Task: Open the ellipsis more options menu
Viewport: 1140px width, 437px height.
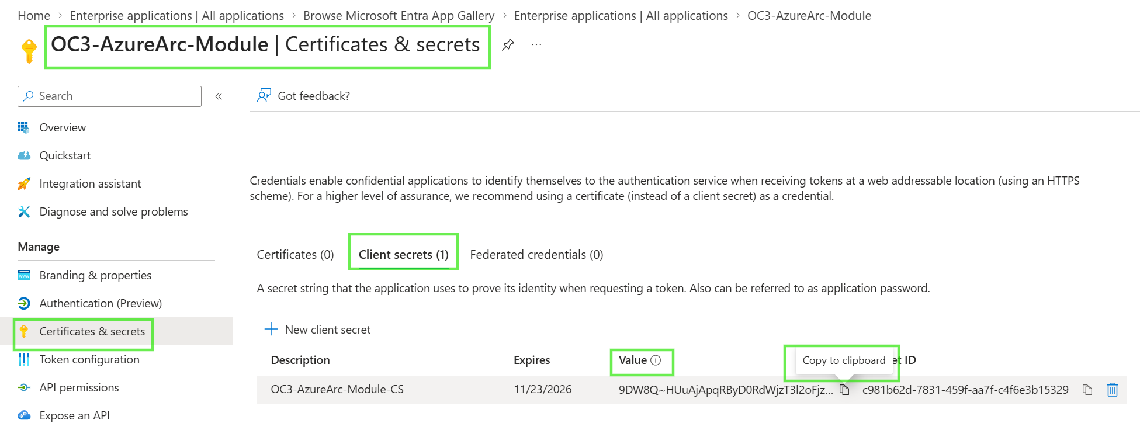Action: pos(536,44)
